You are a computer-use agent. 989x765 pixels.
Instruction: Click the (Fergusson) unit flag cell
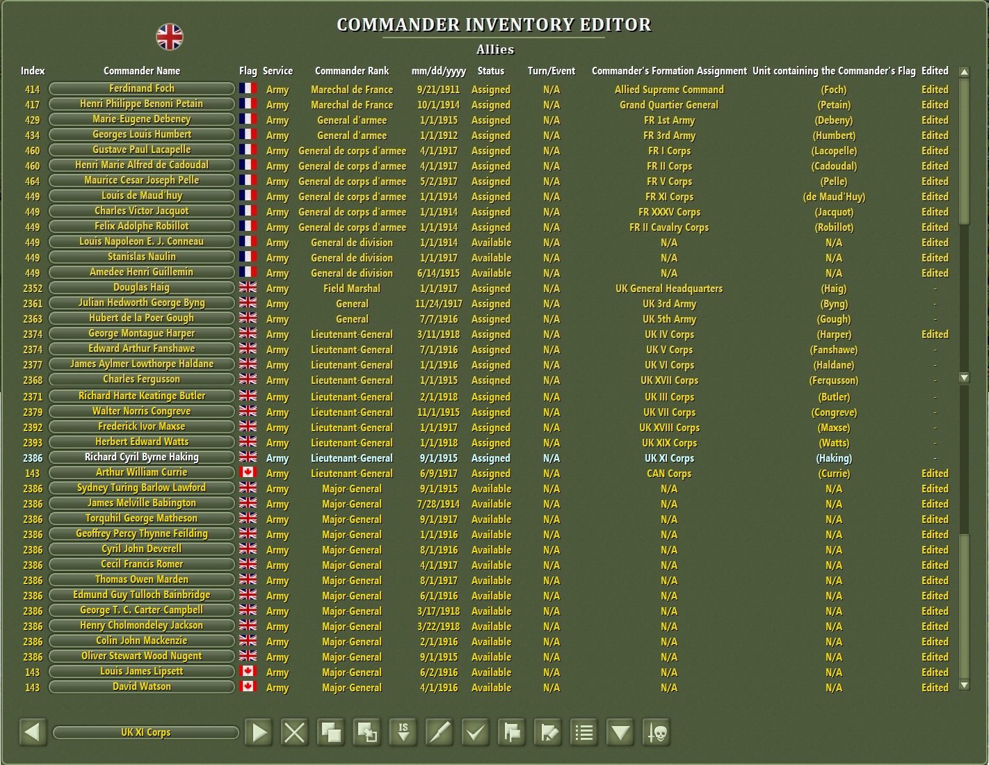pyautogui.click(x=834, y=380)
